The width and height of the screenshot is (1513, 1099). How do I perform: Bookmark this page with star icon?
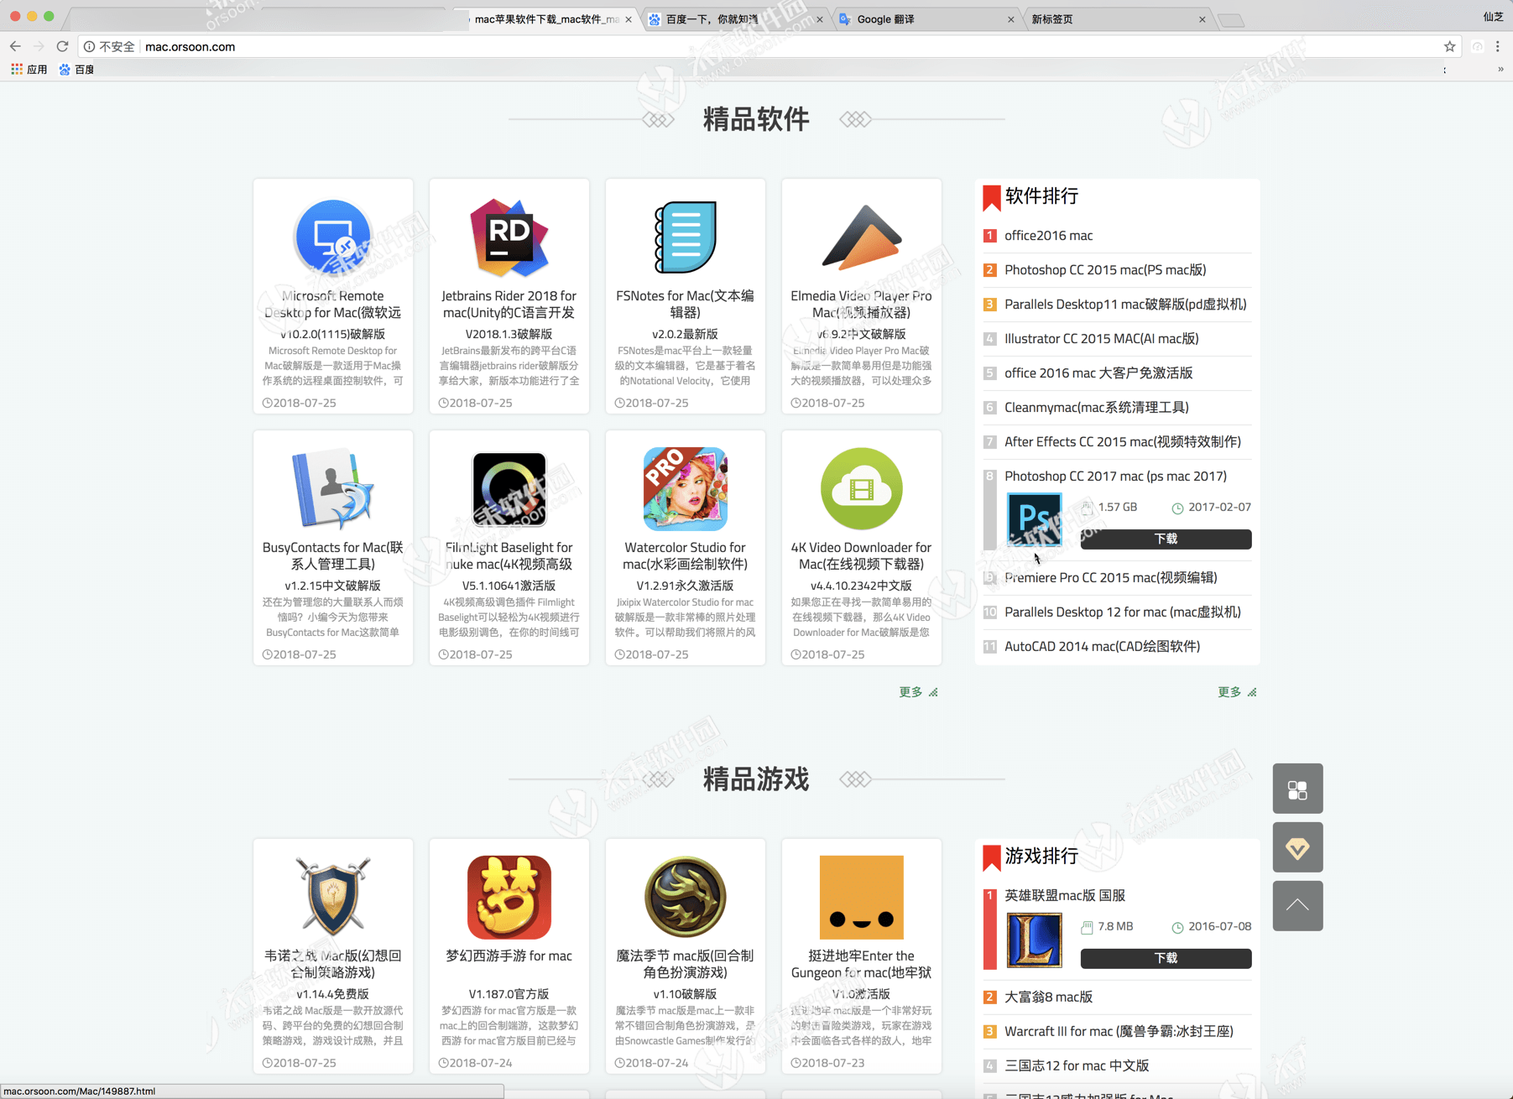coord(1449,46)
